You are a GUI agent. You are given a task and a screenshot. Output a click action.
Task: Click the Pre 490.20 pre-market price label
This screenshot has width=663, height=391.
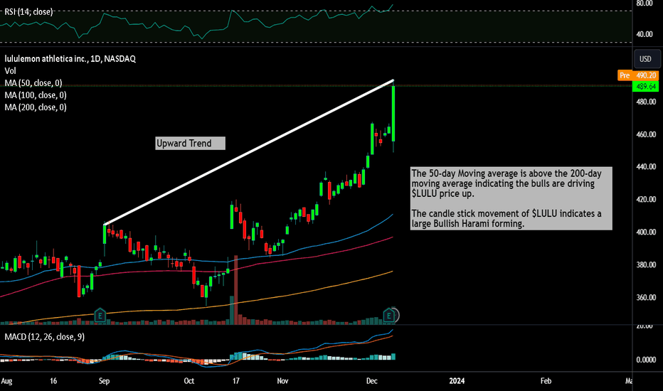(x=638, y=75)
